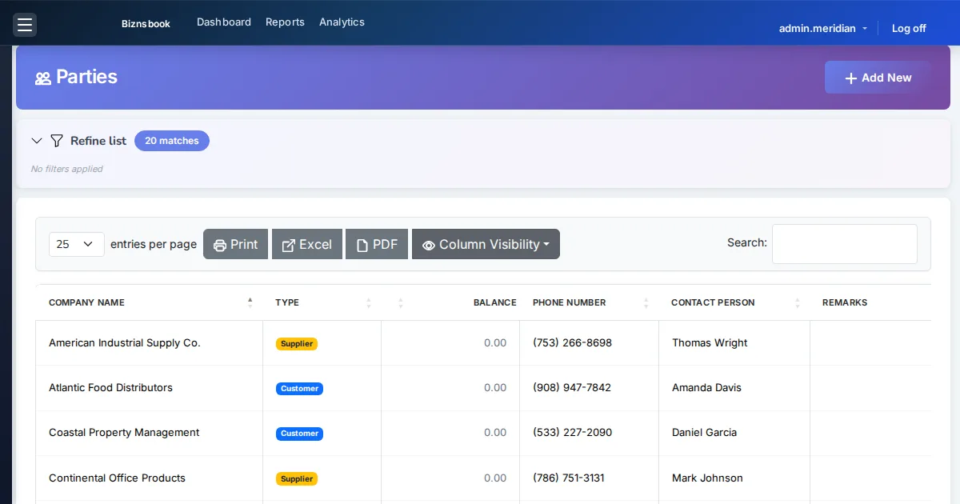This screenshot has height=504, width=960.
Task: Click the Biznsbook brand logo
Action: [146, 24]
